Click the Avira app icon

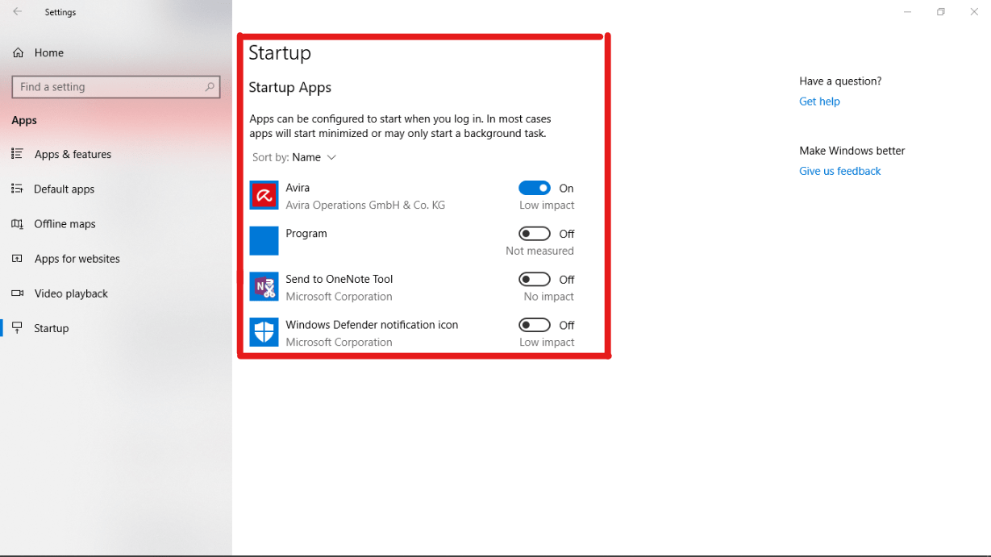(264, 195)
